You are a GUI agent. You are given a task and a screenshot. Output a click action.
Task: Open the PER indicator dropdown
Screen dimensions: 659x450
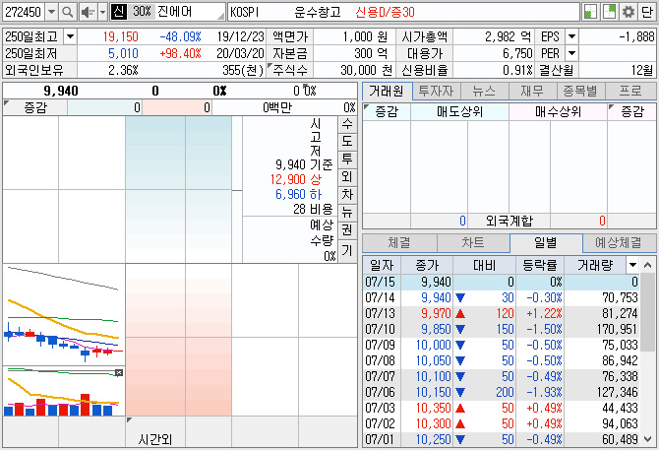pyautogui.click(x=571, y=53)
